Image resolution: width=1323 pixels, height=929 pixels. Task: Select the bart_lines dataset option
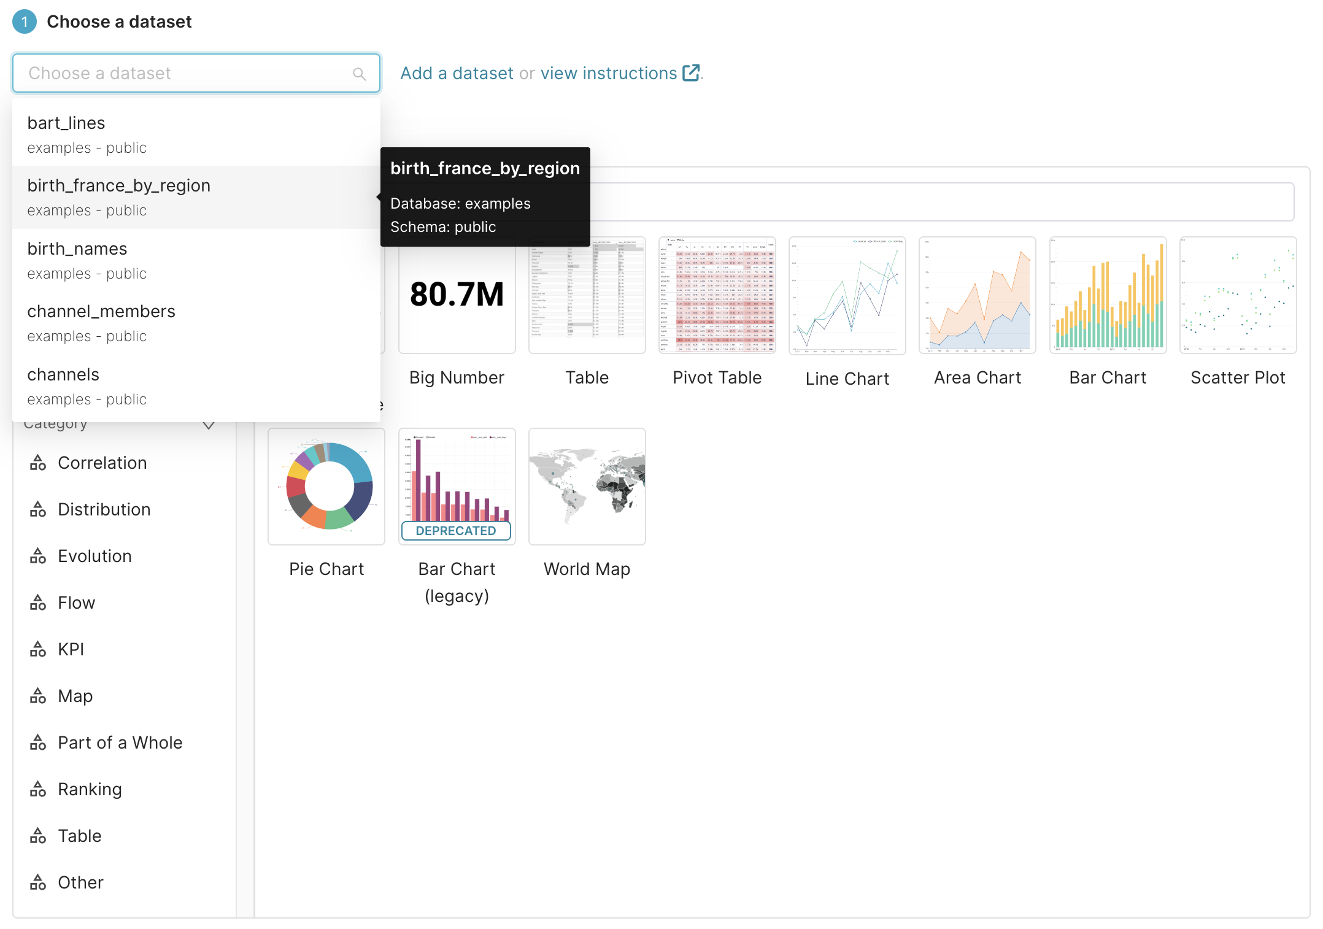pyautogui.click(x=66, y=123)
